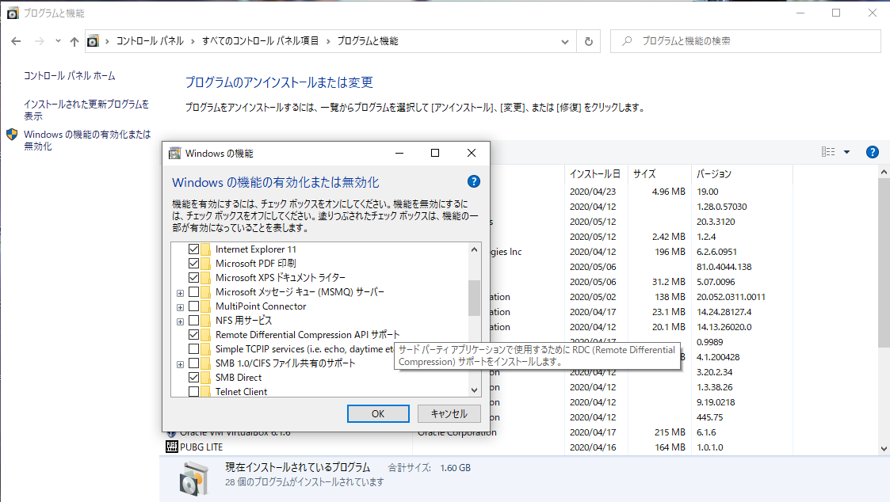
Task: Go up one folder level
Action: point(74,41)
